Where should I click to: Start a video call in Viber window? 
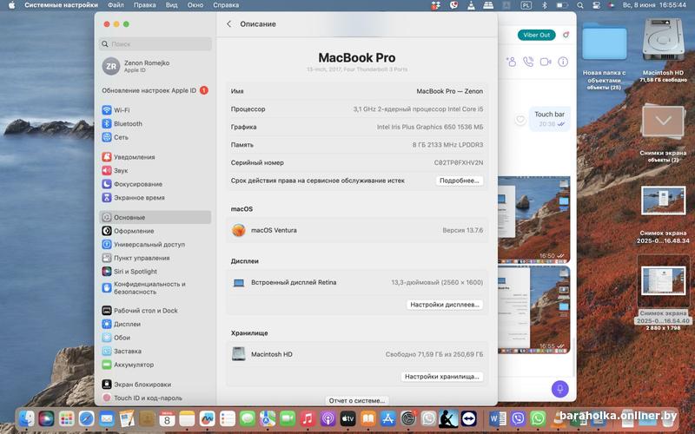point(546,62)
